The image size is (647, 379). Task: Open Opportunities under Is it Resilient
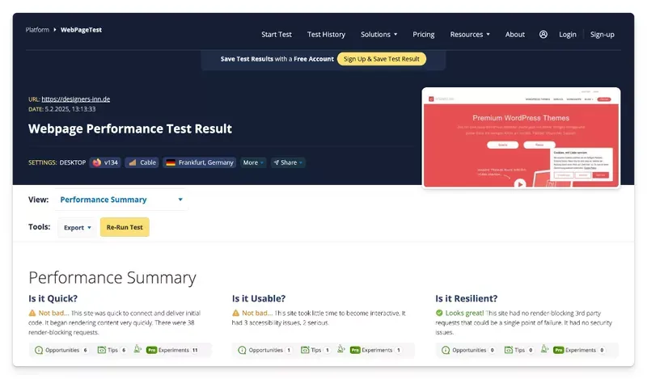[x=468, y=350]
